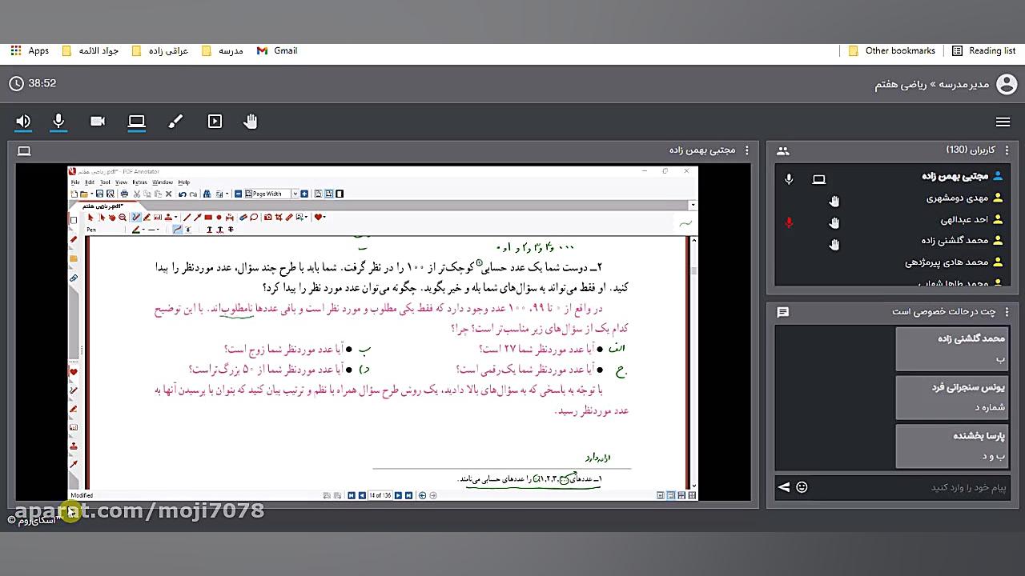Start the webcam with the camera icon
The image size is (1025, 576).
(98, 122)
